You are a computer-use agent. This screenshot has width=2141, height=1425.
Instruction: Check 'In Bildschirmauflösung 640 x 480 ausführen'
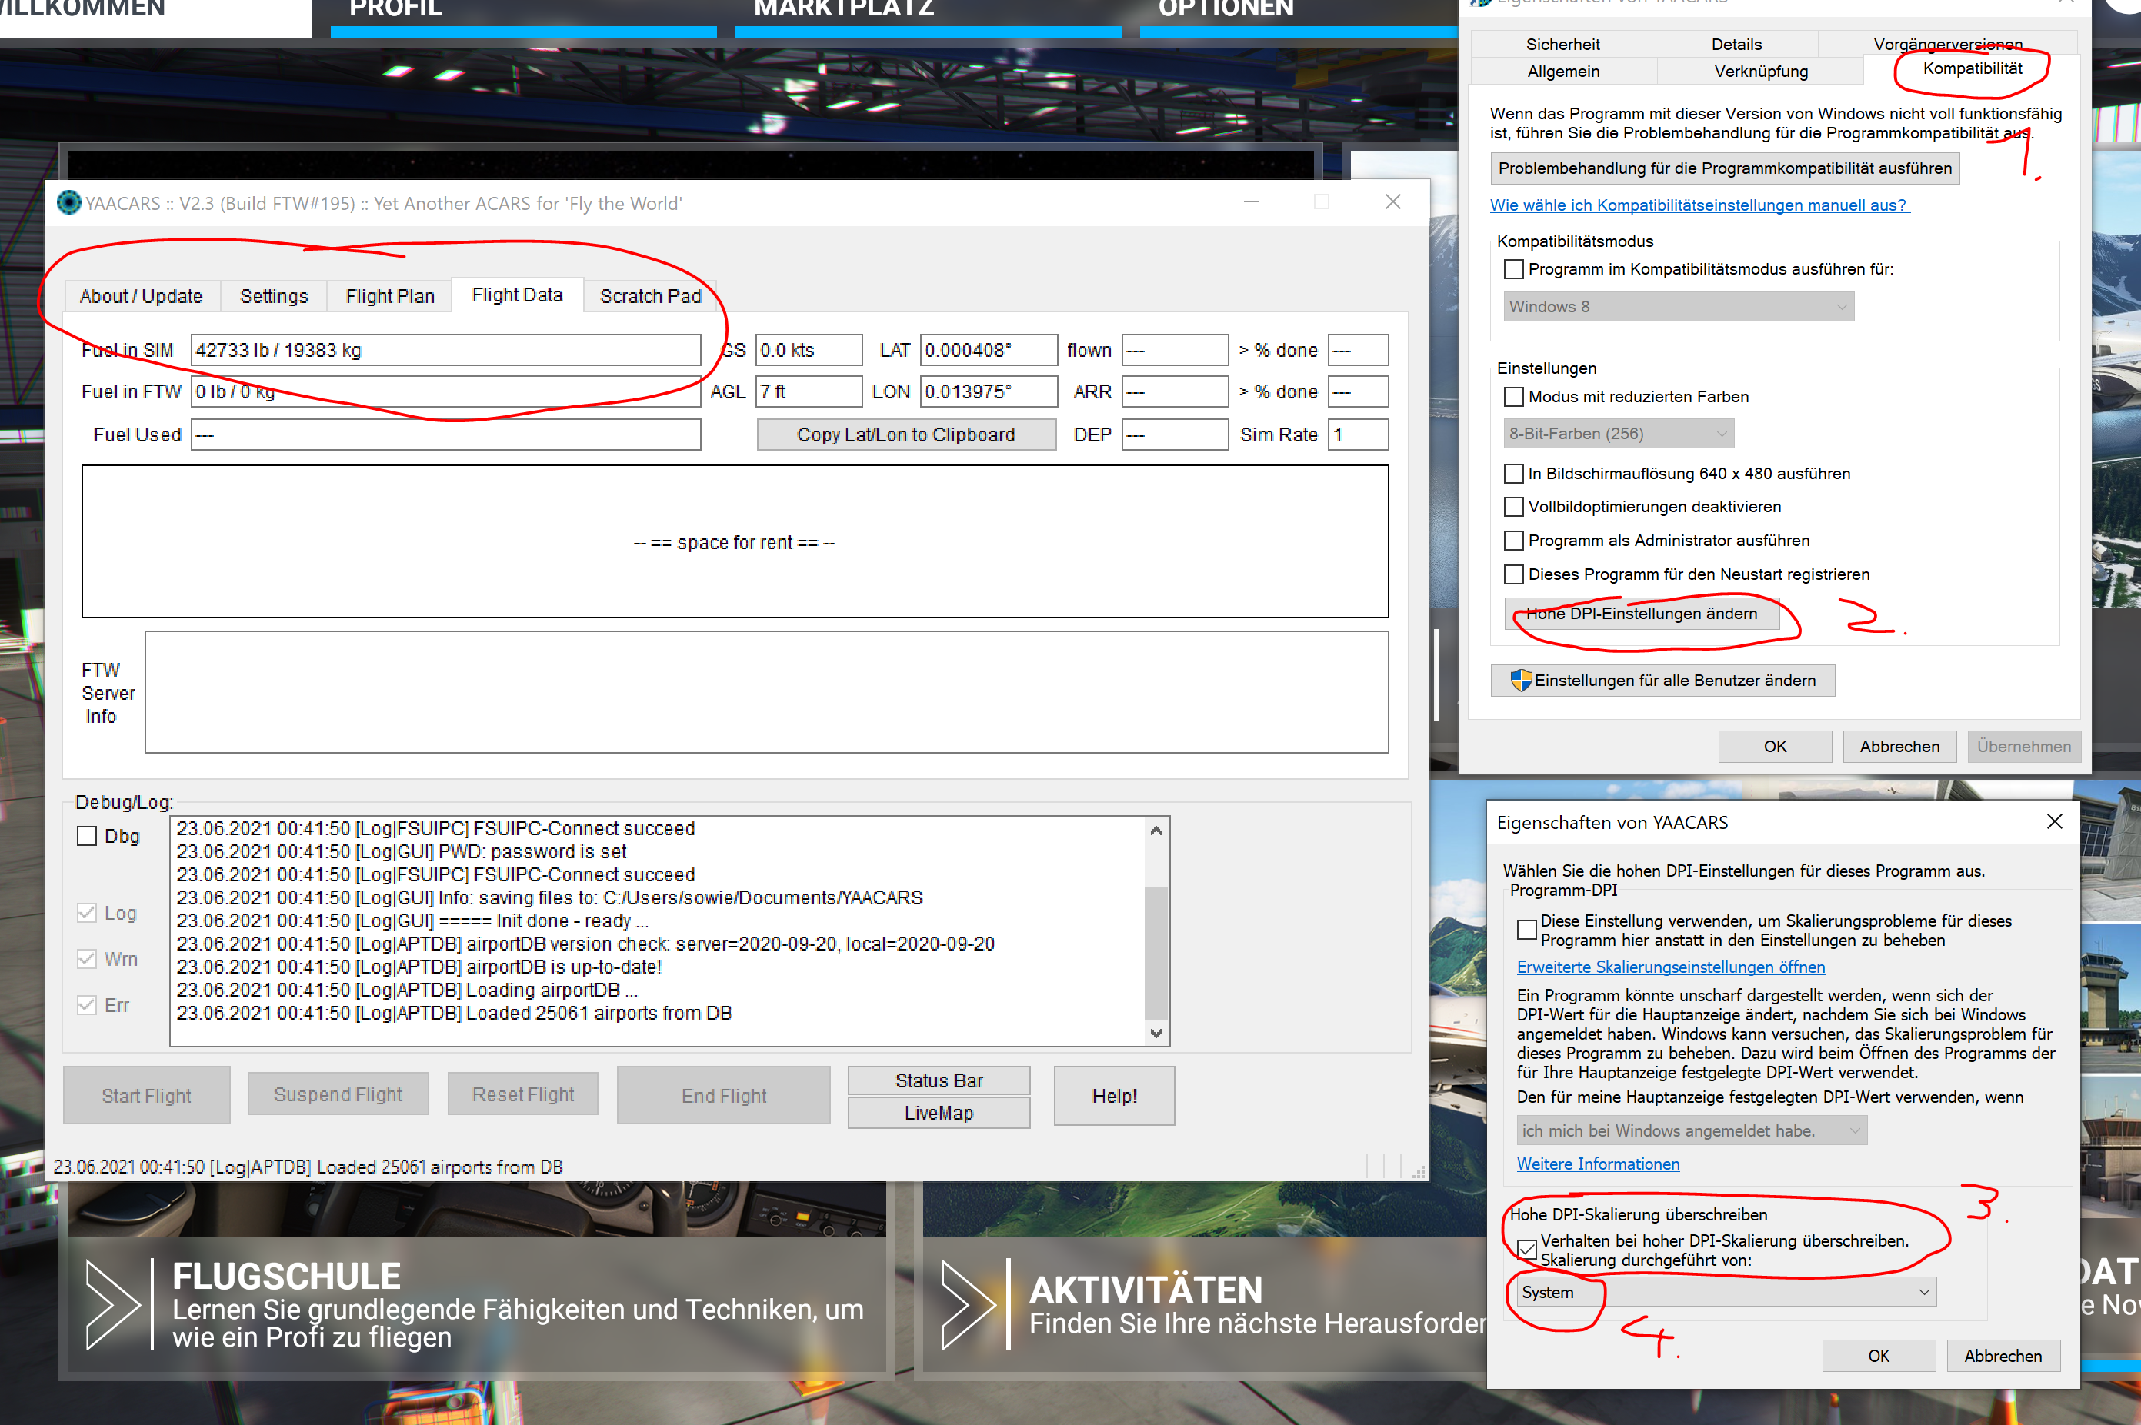(x=1514, y=474)
